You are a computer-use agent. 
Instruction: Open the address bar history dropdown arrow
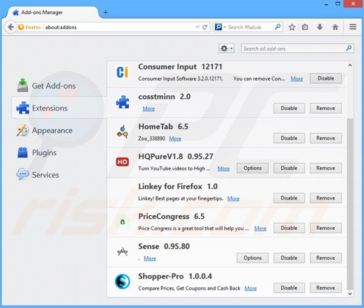click(197, 27)
